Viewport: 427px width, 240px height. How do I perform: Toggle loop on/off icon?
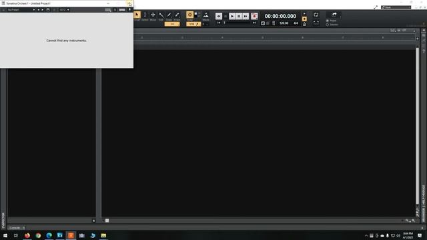tap(316, 15)
